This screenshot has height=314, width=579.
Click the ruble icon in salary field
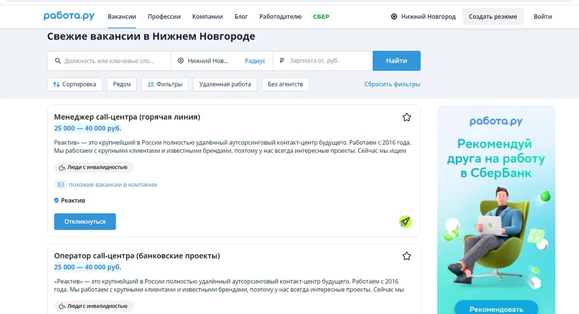[x=282, y=61]
